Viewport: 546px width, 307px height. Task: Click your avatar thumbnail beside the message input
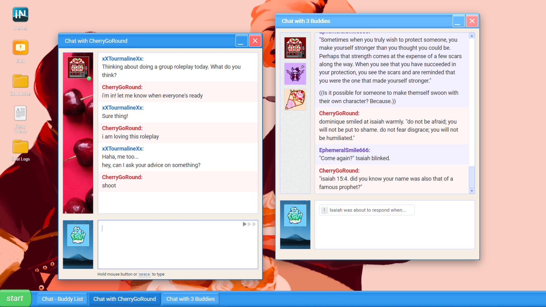click(x=78, y=235)
